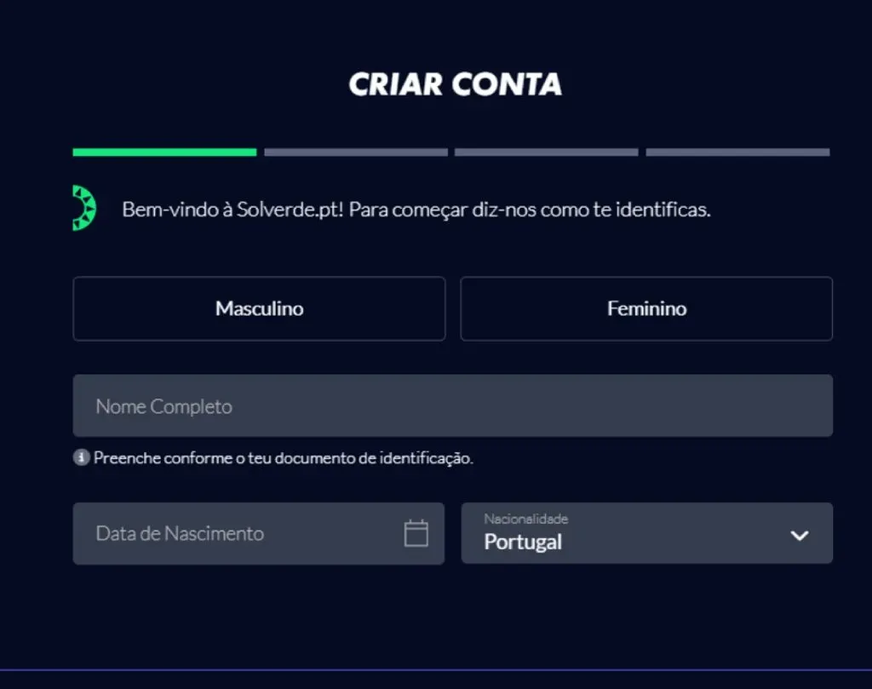Click the green Solverde logo icon

(x=84, y=209)
